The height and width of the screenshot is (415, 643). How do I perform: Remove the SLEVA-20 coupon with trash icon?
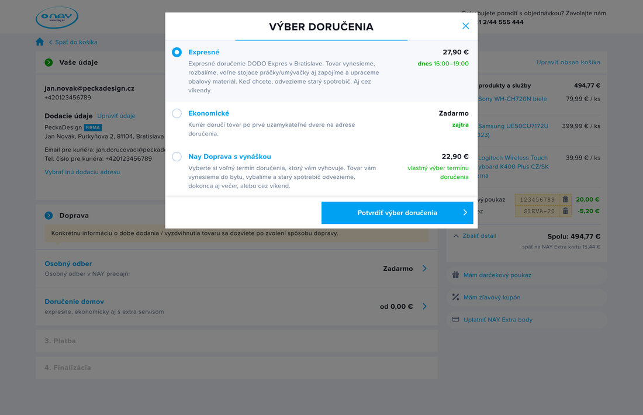click(565, 211)
